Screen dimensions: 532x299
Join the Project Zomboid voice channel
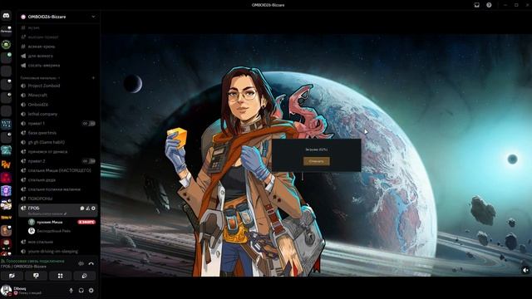[x=58, y=86]
